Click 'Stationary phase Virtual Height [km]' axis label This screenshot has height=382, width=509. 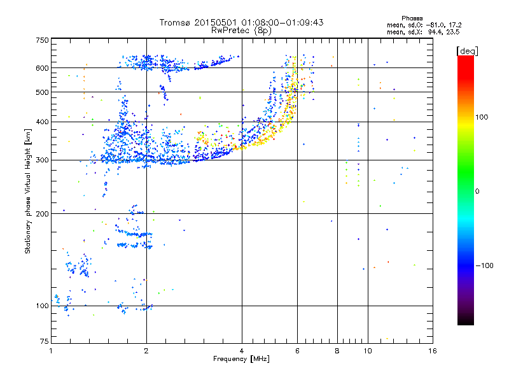click(x=28, y=191)
